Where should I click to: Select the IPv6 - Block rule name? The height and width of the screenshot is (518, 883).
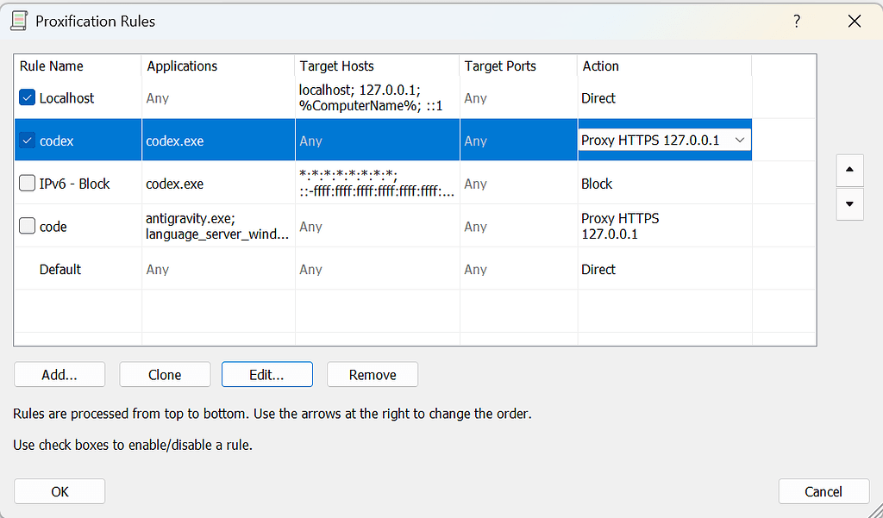tap(74, 184)
